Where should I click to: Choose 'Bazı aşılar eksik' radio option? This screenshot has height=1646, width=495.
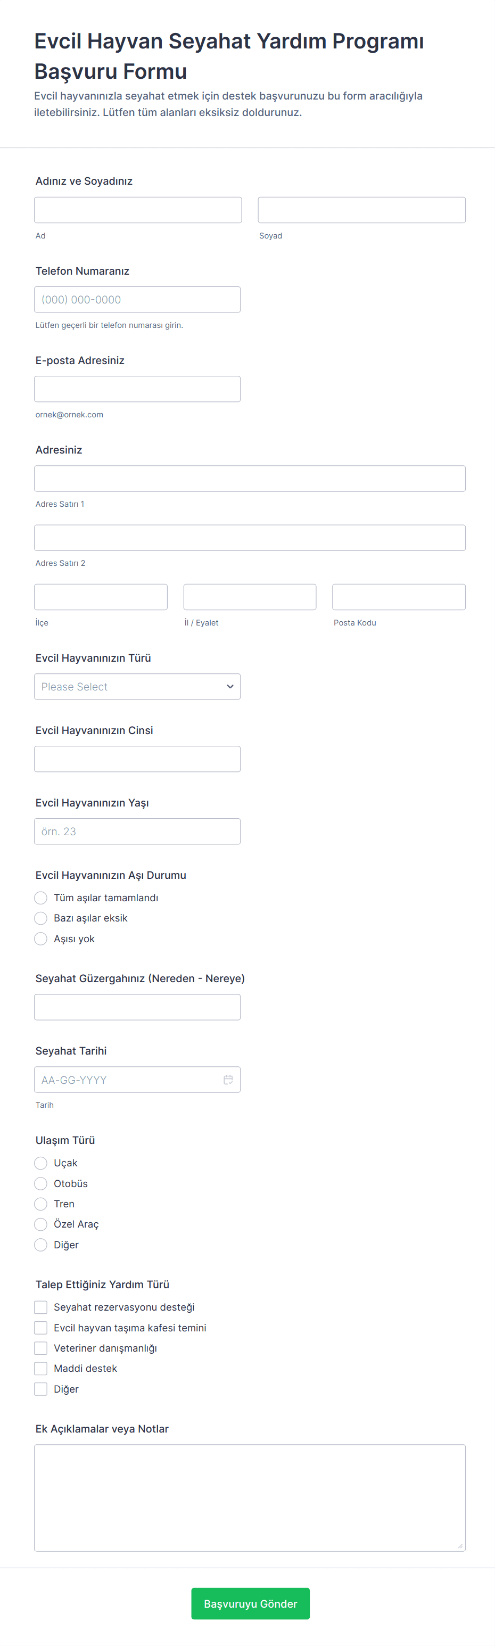tap(41, 918)
